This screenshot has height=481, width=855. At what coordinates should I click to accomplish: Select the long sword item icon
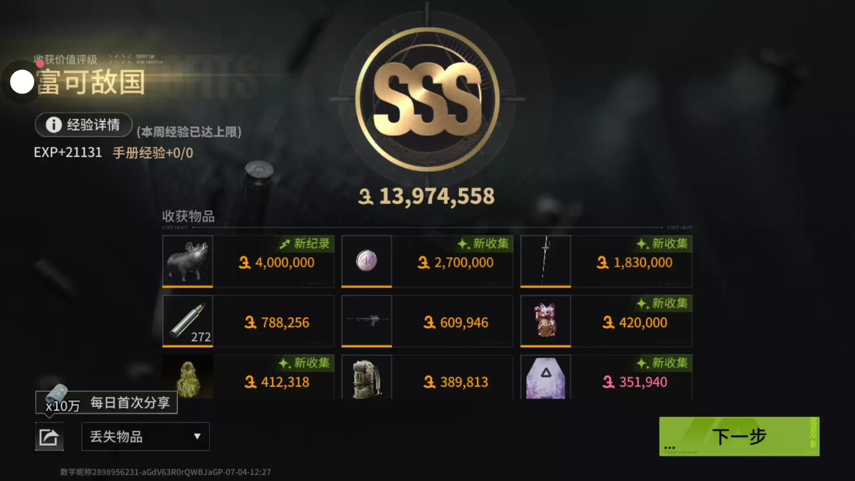tap(546, 261)
